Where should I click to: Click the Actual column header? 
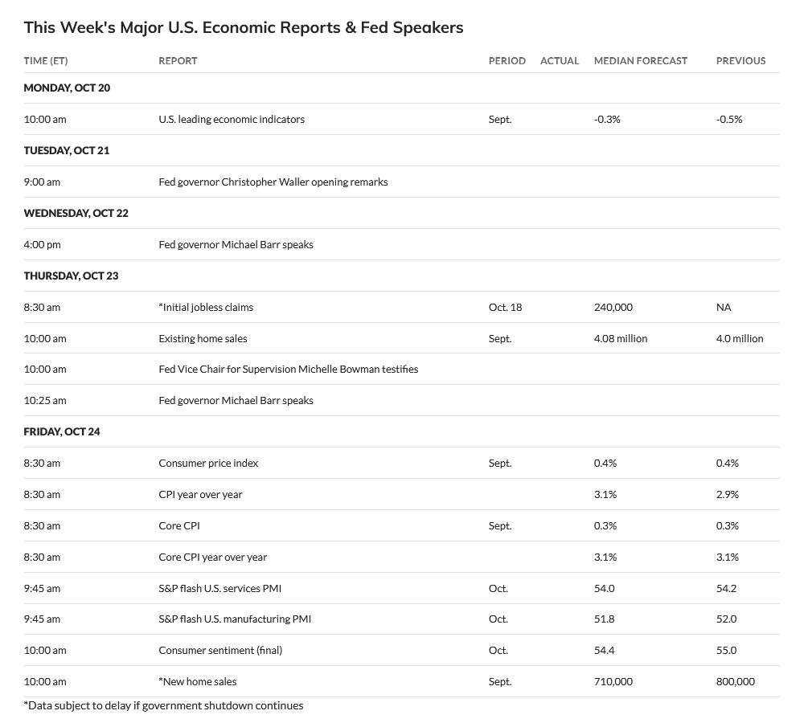coord(560,60)
